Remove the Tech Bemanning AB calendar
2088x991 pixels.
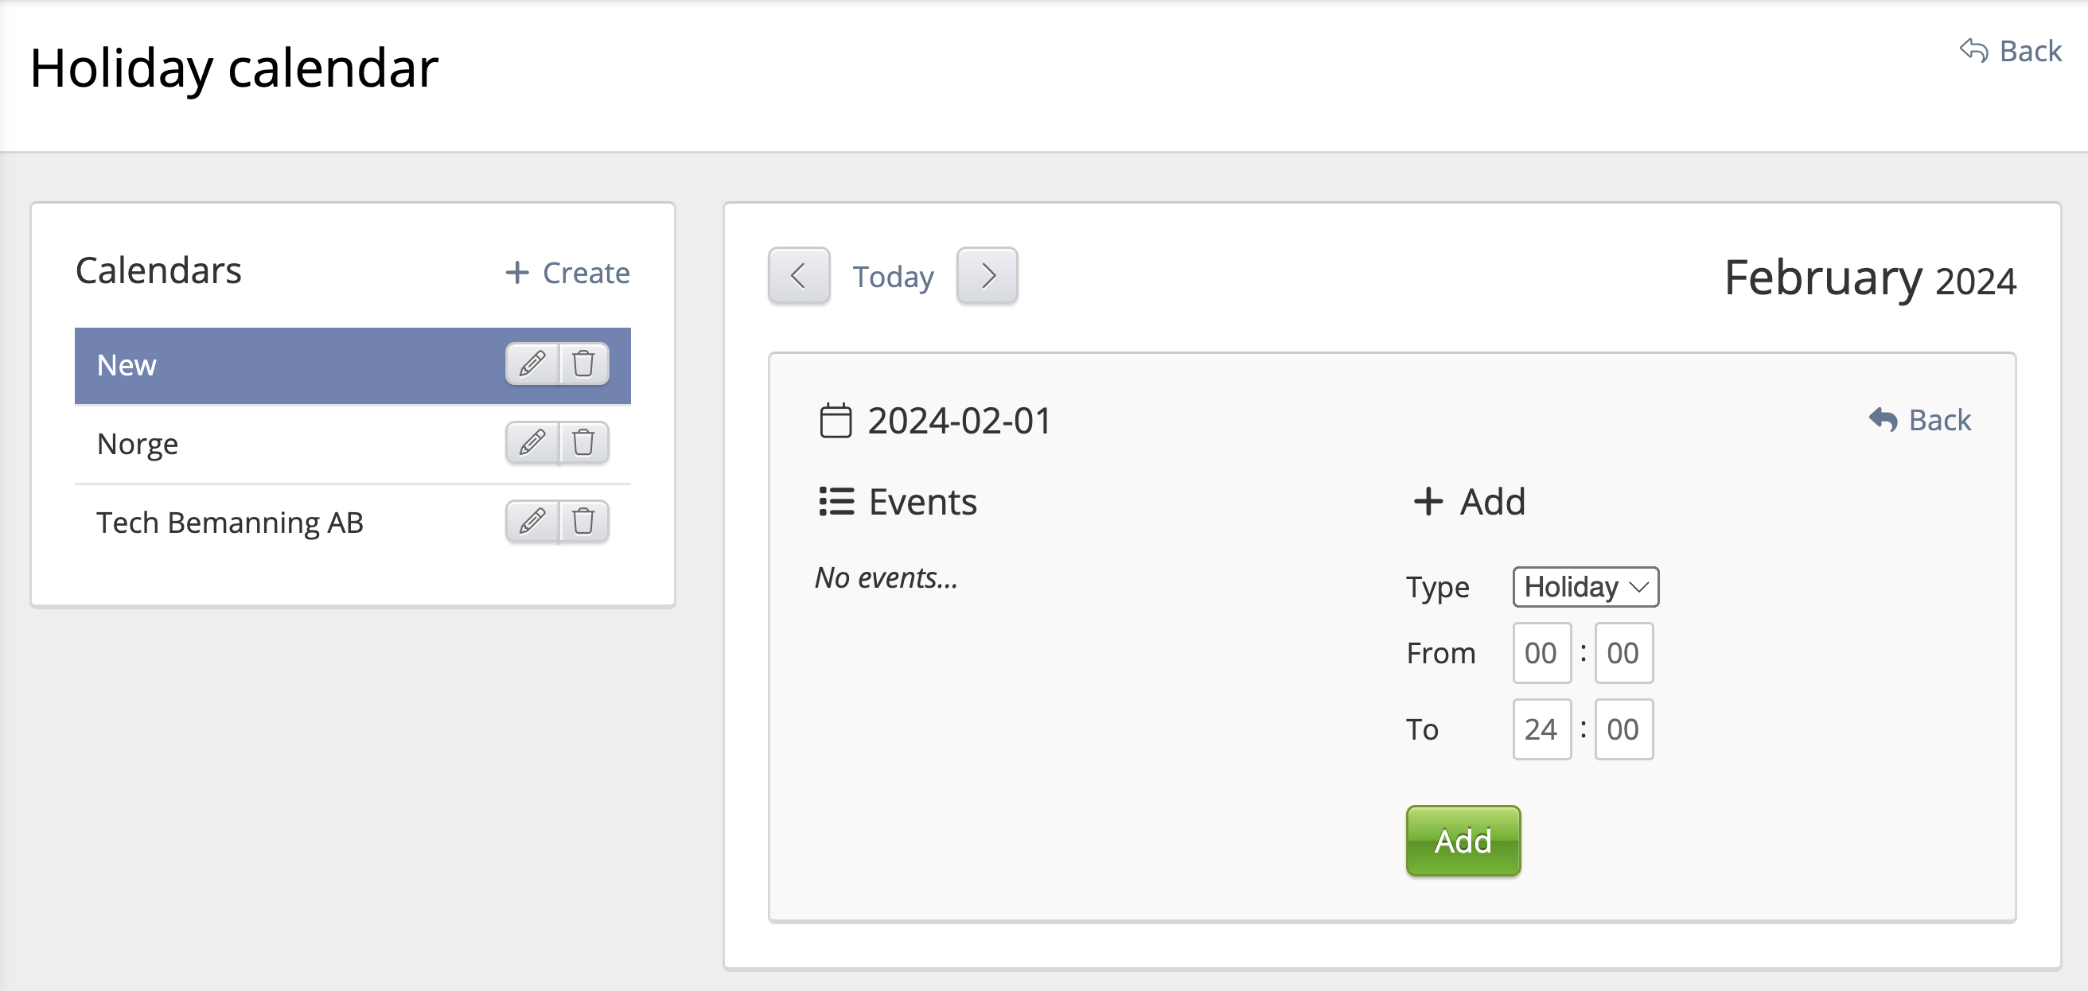[583, 521]
